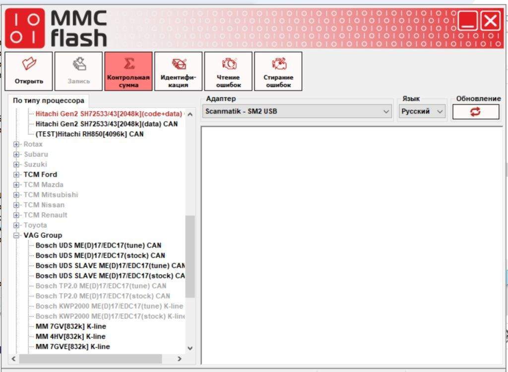
Task: Select Bosch KWP2000 ME(D)17/EDC17(stock) K-line
Action: (x=110, y=316)
